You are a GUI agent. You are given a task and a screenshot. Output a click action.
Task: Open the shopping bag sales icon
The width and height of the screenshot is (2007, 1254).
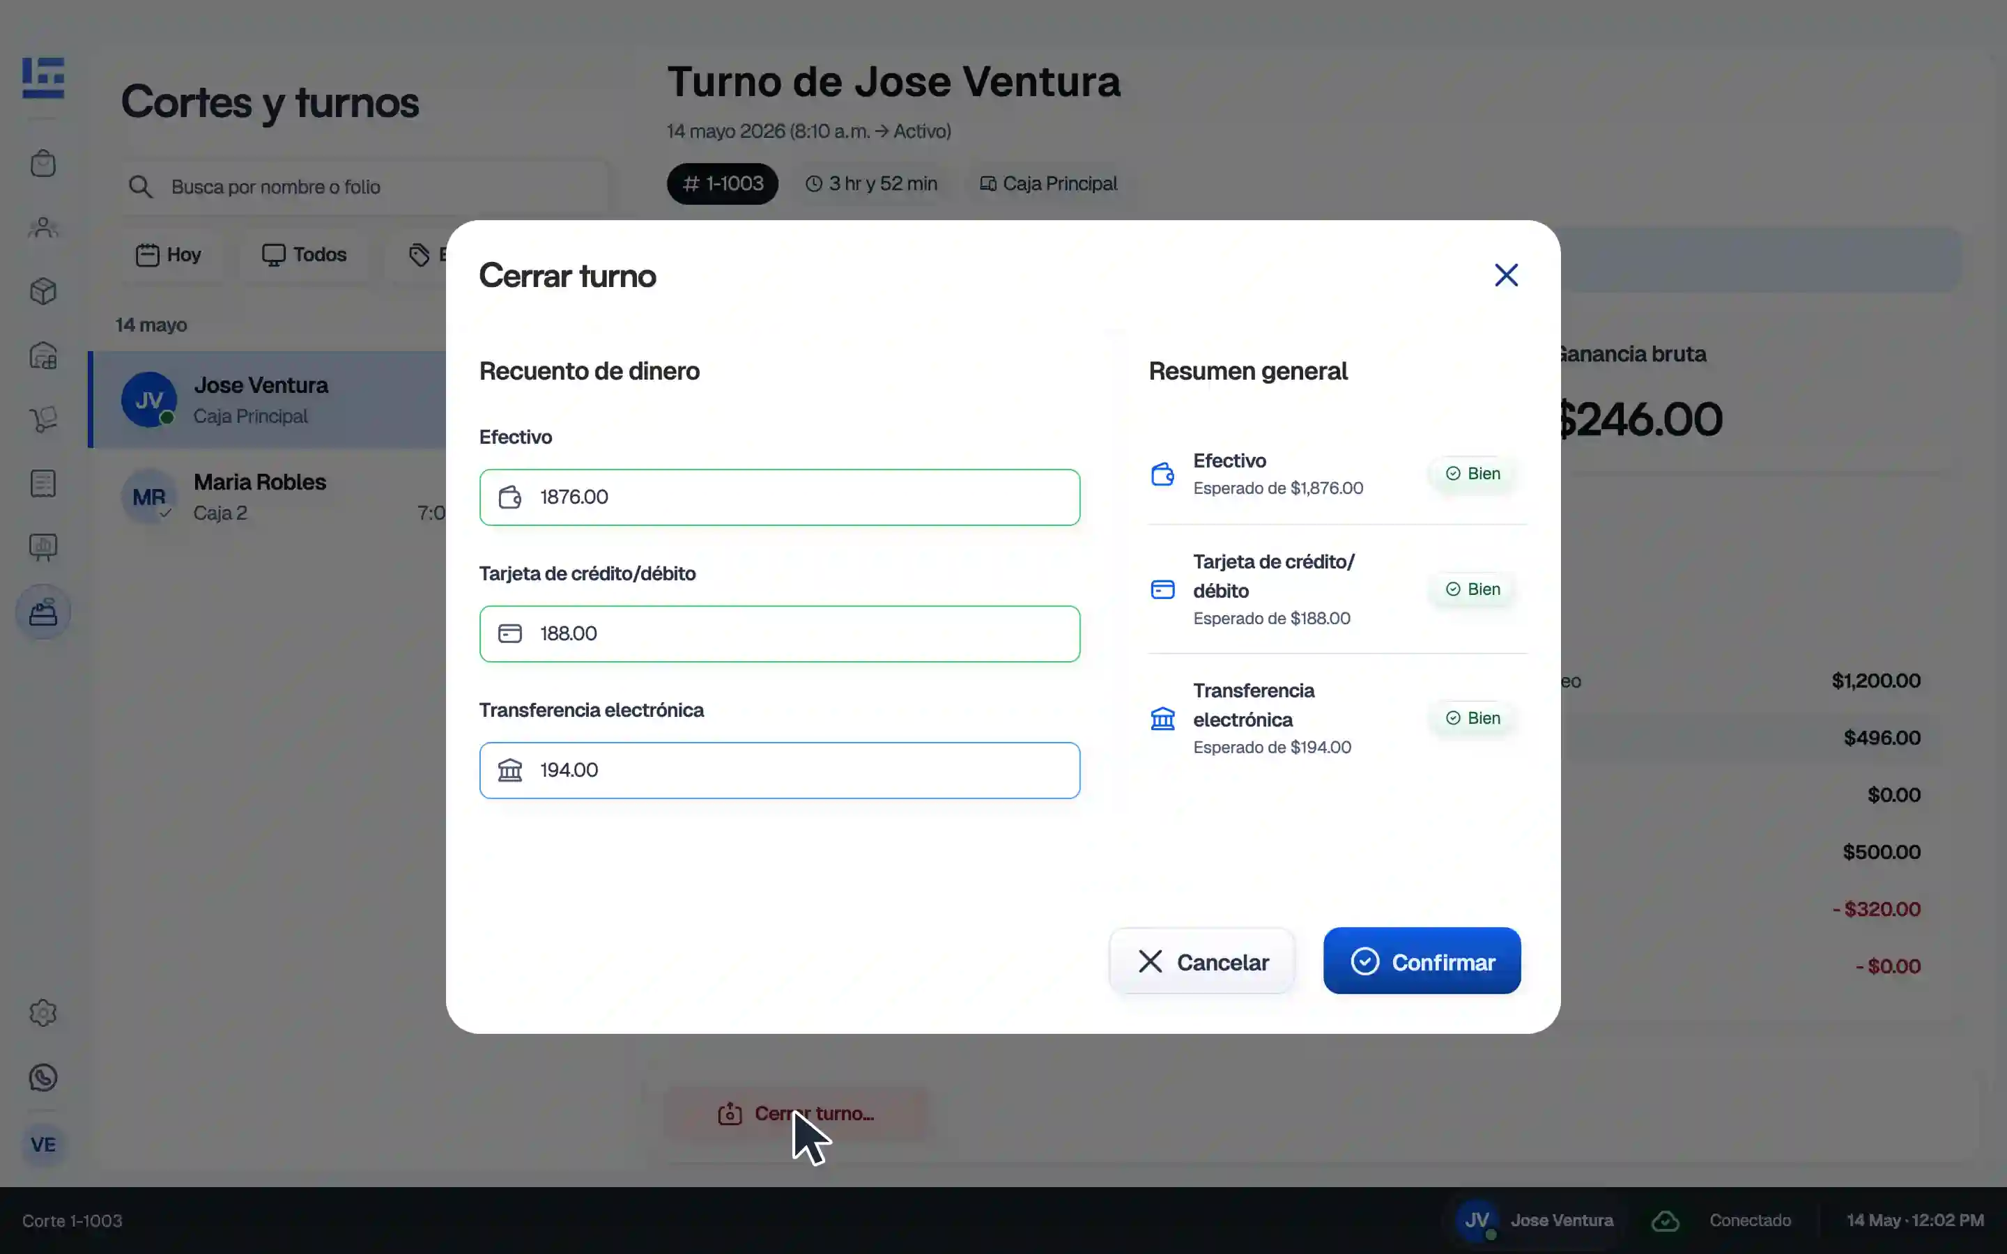pos(43,164)
